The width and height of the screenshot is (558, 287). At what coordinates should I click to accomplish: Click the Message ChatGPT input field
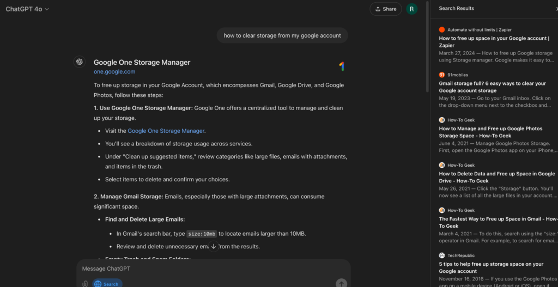click(x=213, y=269)
